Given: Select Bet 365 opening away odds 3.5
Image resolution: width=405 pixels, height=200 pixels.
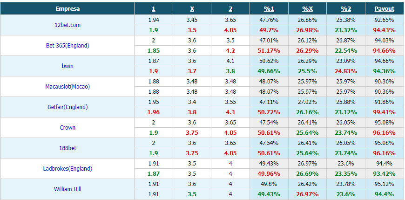Looking at the screenshot, I should click(230, 41).
